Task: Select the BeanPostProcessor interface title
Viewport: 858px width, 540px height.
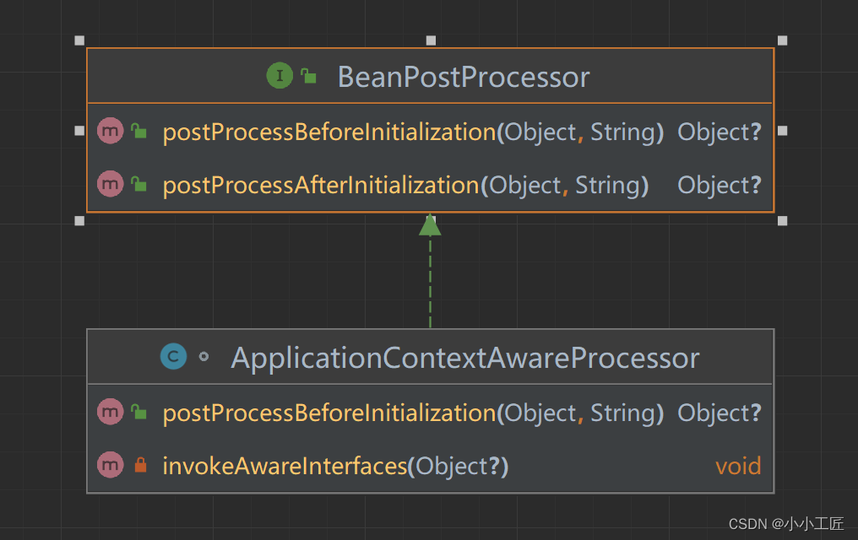Action: click(x=463, y=77)
